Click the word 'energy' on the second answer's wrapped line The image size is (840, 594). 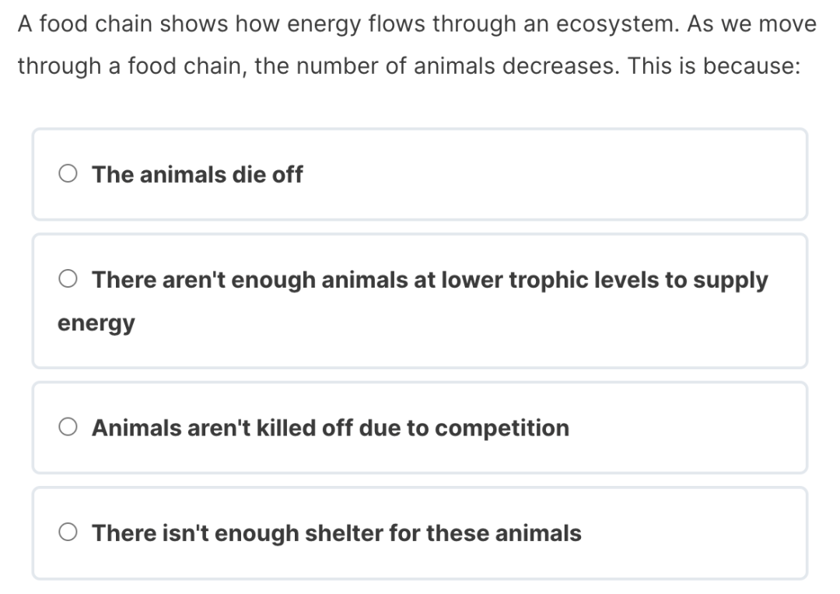[x=96, y=323]
